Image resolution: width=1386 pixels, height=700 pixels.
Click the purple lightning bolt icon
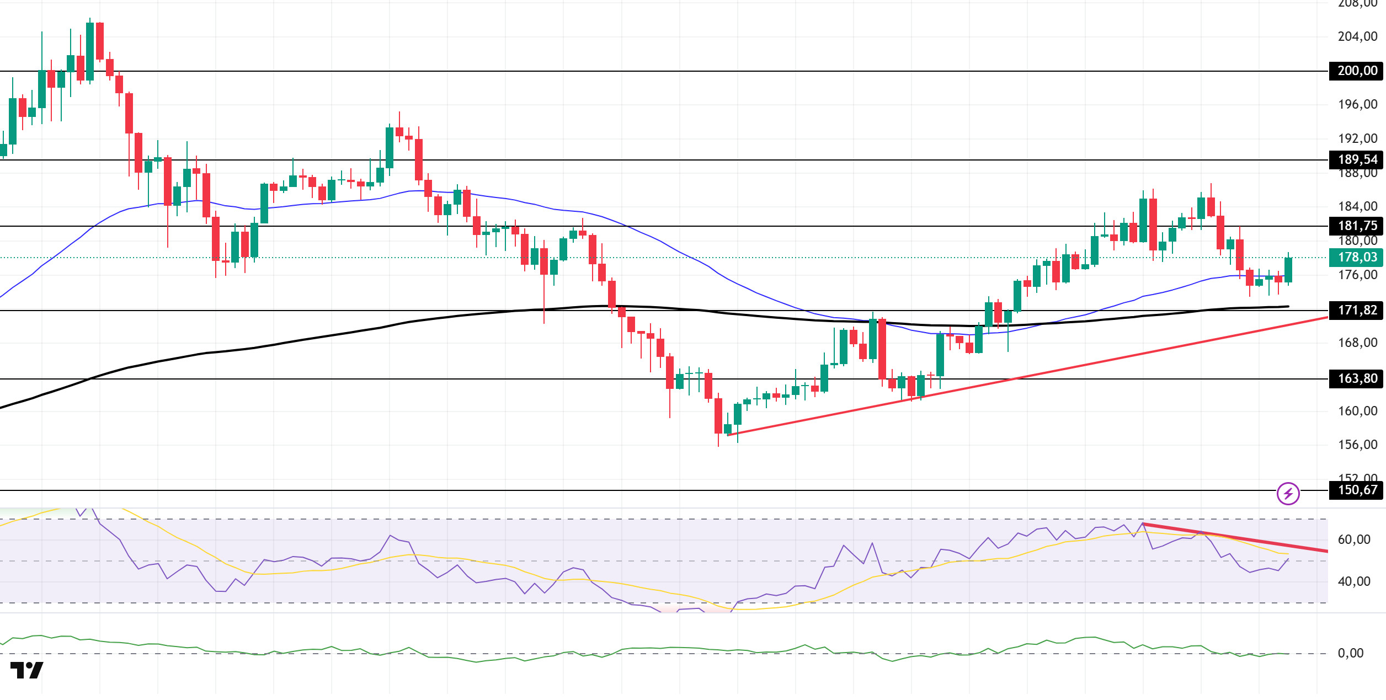(1288, 493)
